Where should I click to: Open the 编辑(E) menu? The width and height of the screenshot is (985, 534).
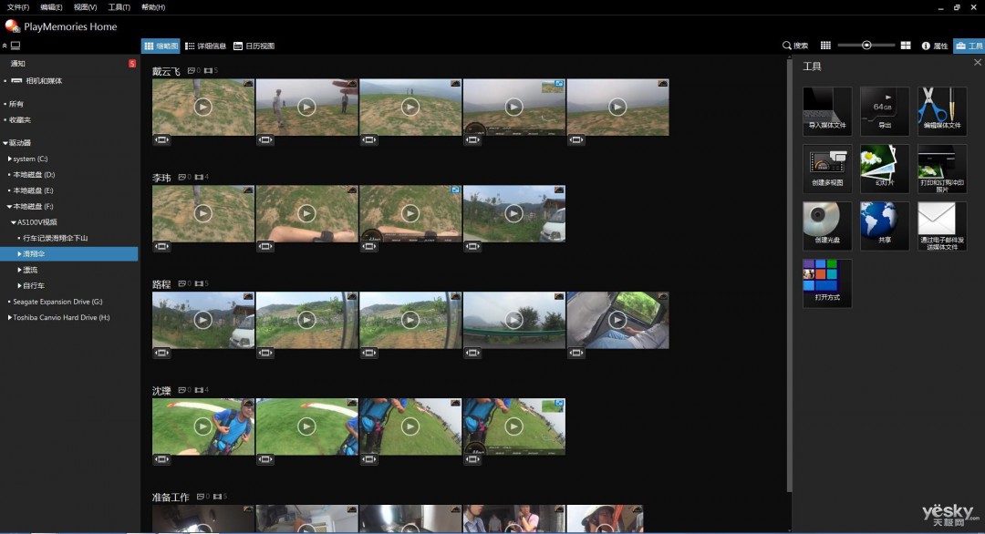(51, 7)
